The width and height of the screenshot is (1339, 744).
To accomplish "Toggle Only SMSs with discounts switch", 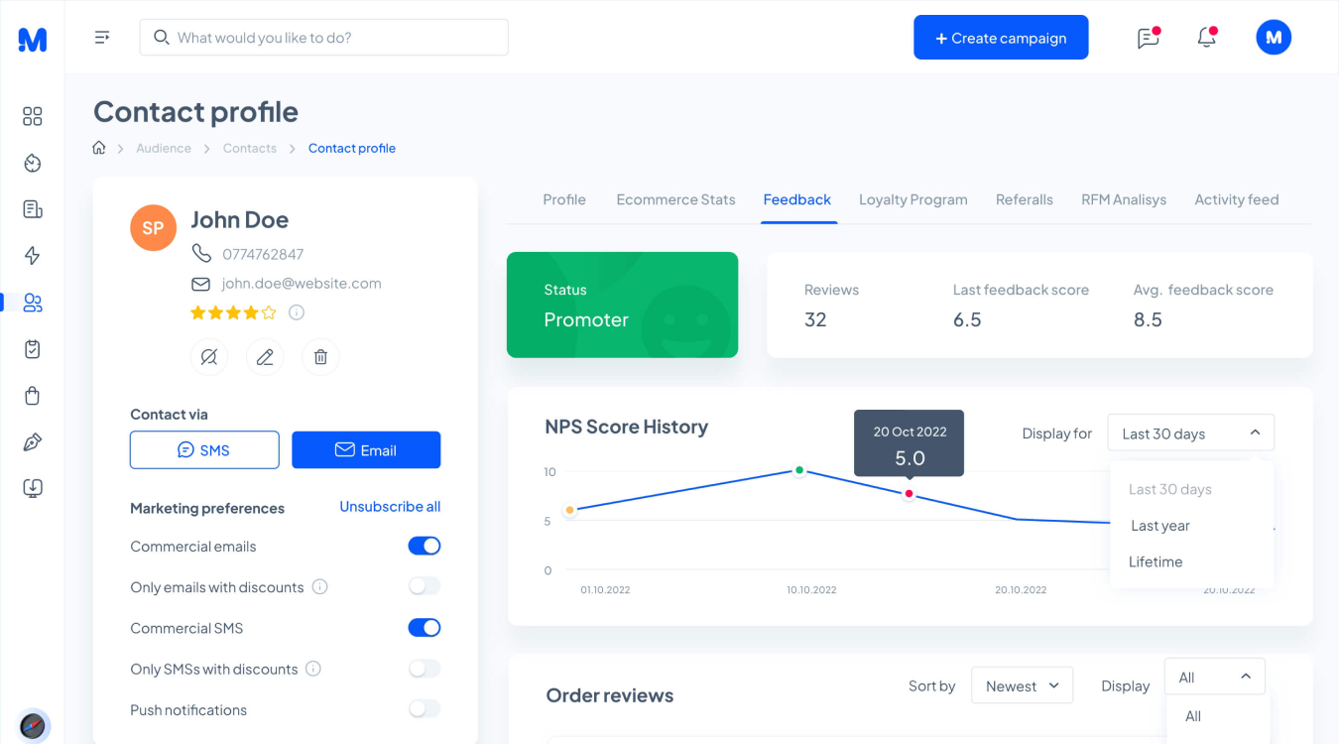I will click(425, 669).
